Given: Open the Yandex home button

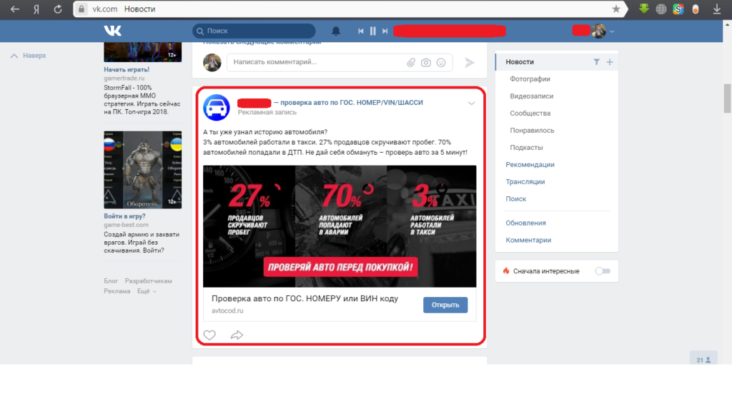Looking at the screenshot, I should coord(36,9).
